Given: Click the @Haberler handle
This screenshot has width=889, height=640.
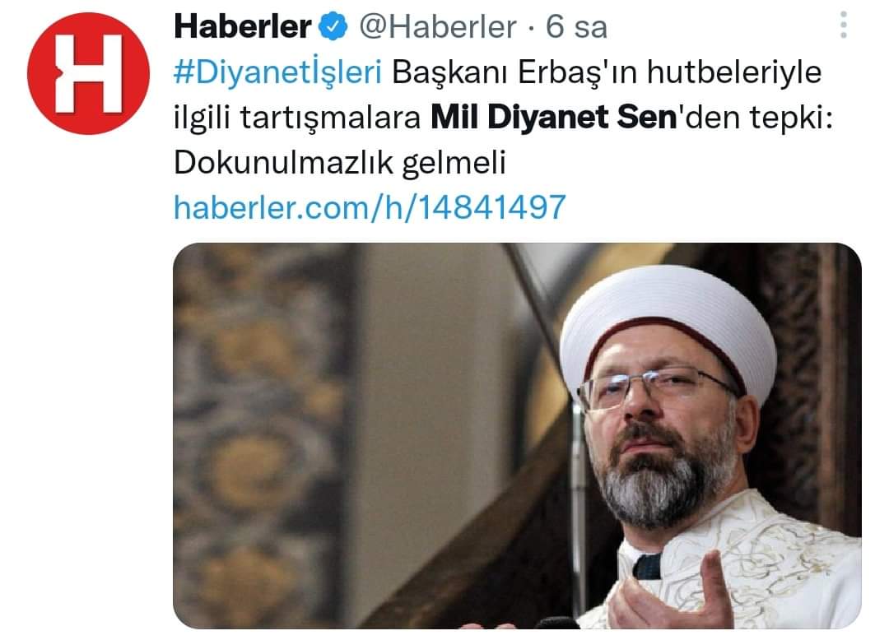Looking at the screenshot, I should 438,26.
